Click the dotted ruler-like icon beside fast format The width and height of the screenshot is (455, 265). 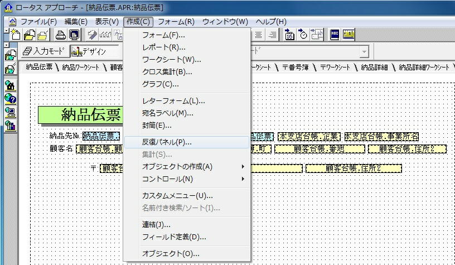coord(105,35)
